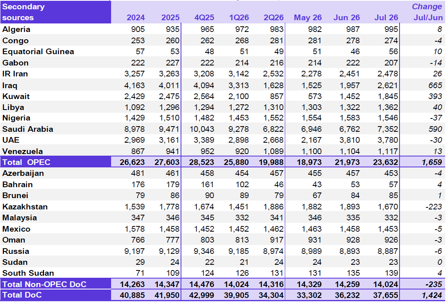The height and width of the screenshot is (302, 446).
Task: Click Equatorial Guinea's Jun 26 value 46
Action: [355, 51]
